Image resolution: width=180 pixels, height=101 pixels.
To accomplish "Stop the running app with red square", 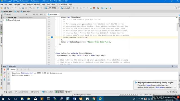I will pos(94,8).
